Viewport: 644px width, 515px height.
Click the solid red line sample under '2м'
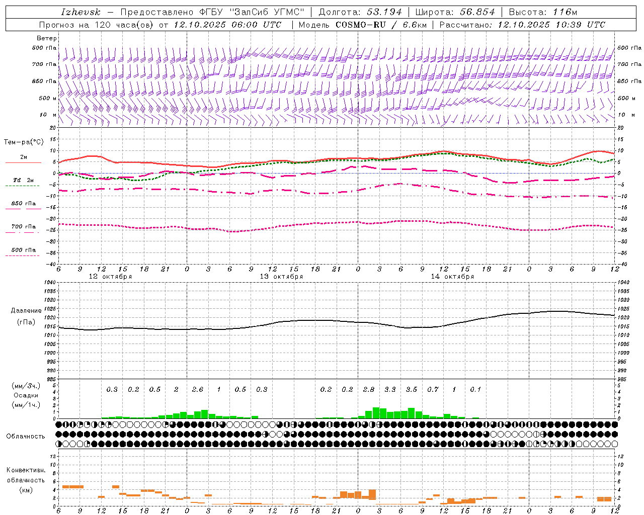(23, 162)
